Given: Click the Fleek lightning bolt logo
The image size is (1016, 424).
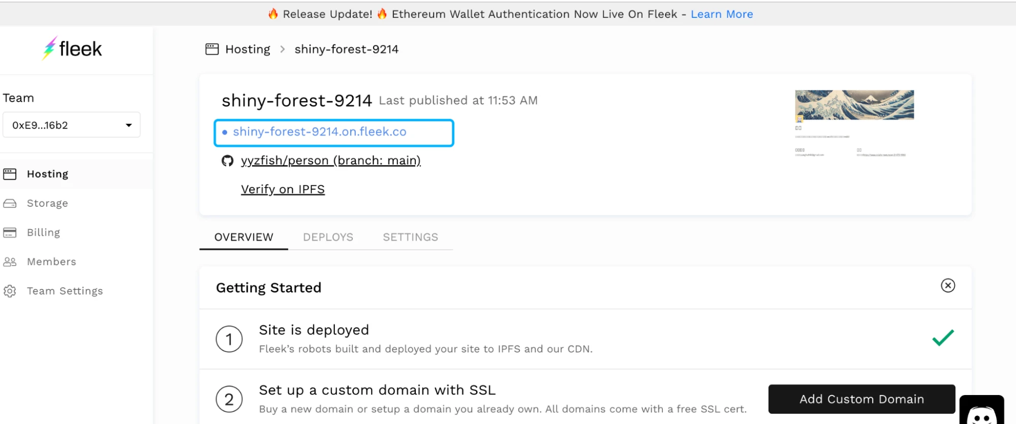Looking at the screenshot, I should [50, 48].
